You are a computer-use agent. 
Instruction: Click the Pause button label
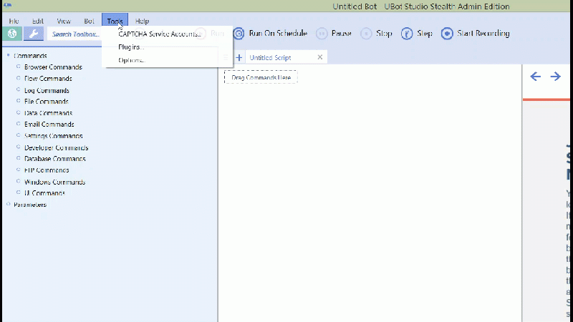(342, 33)
